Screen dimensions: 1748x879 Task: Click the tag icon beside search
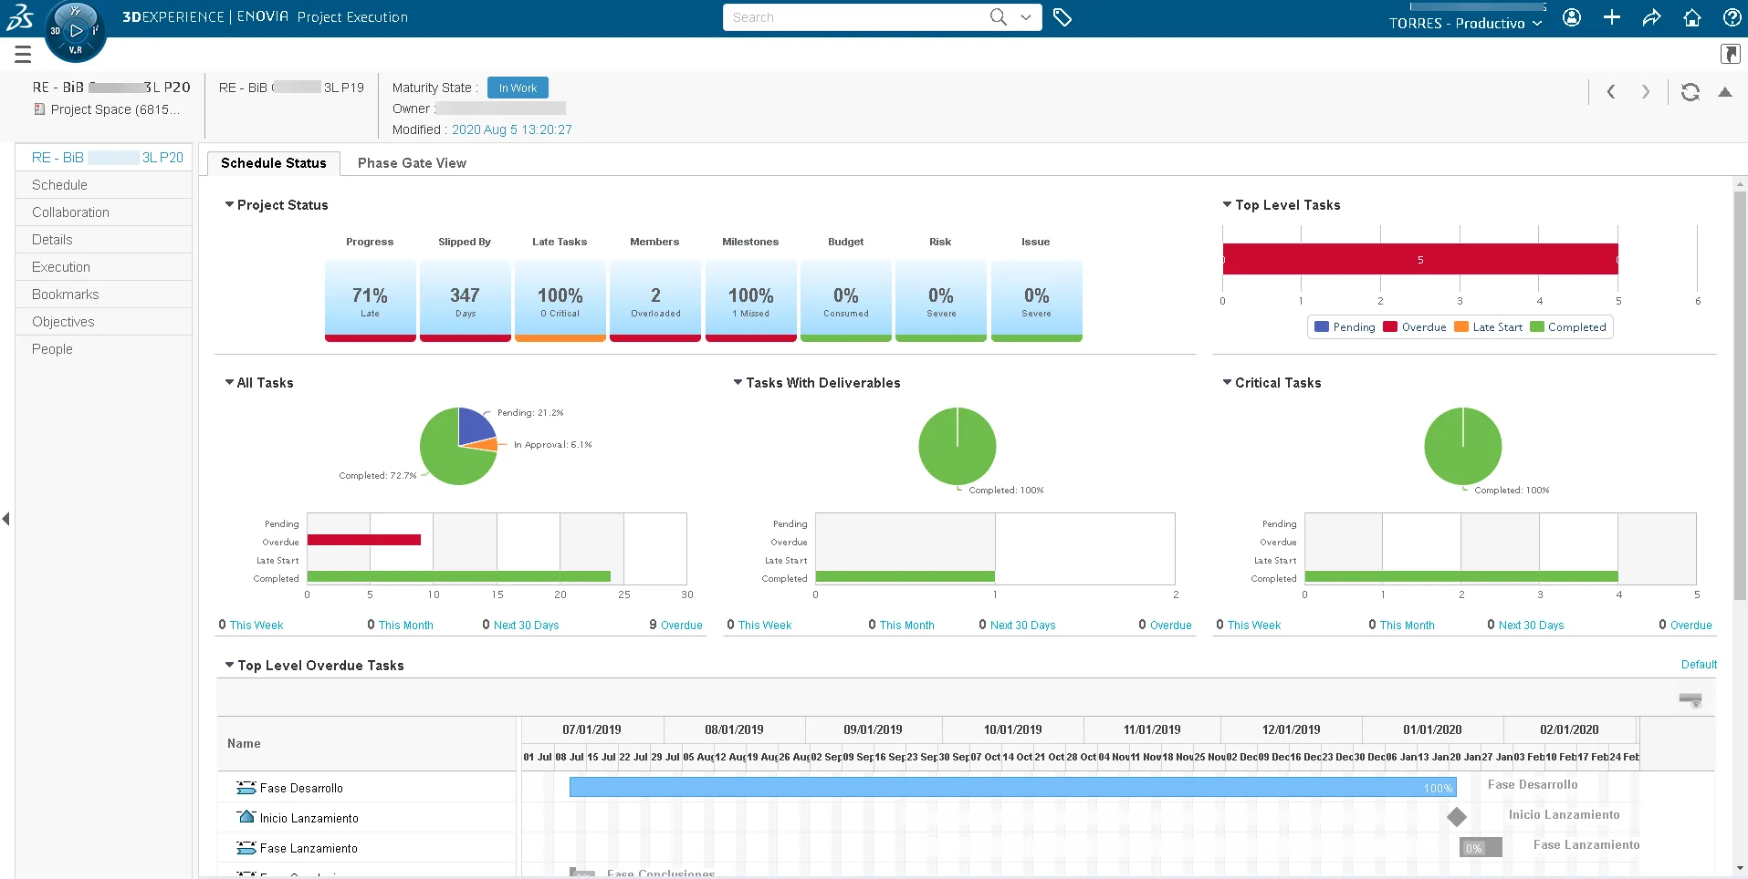[x=1062, y=17]
